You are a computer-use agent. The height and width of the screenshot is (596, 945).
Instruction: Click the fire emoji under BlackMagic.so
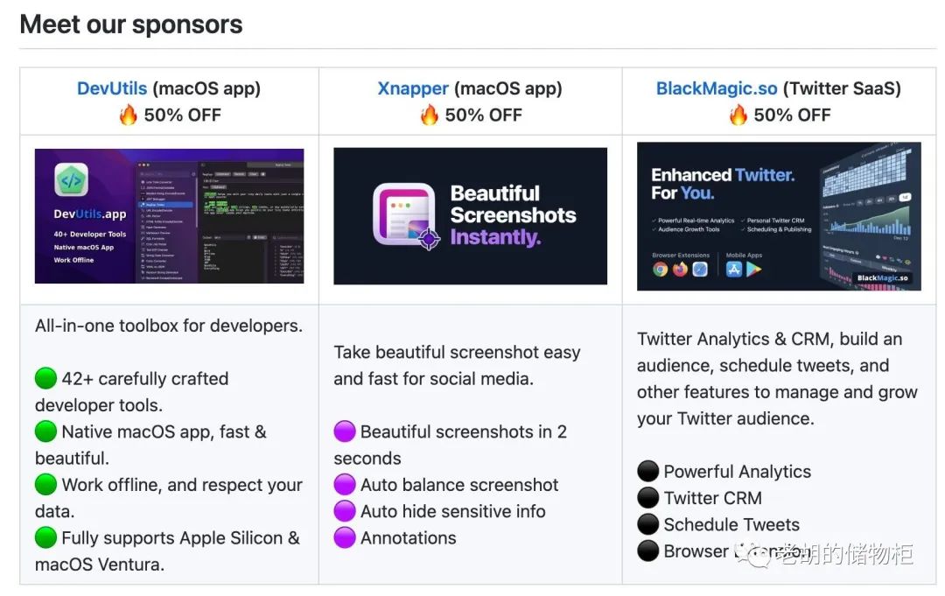click(738, 115)
